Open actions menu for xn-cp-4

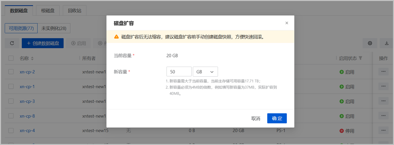[x=383, y=130]
